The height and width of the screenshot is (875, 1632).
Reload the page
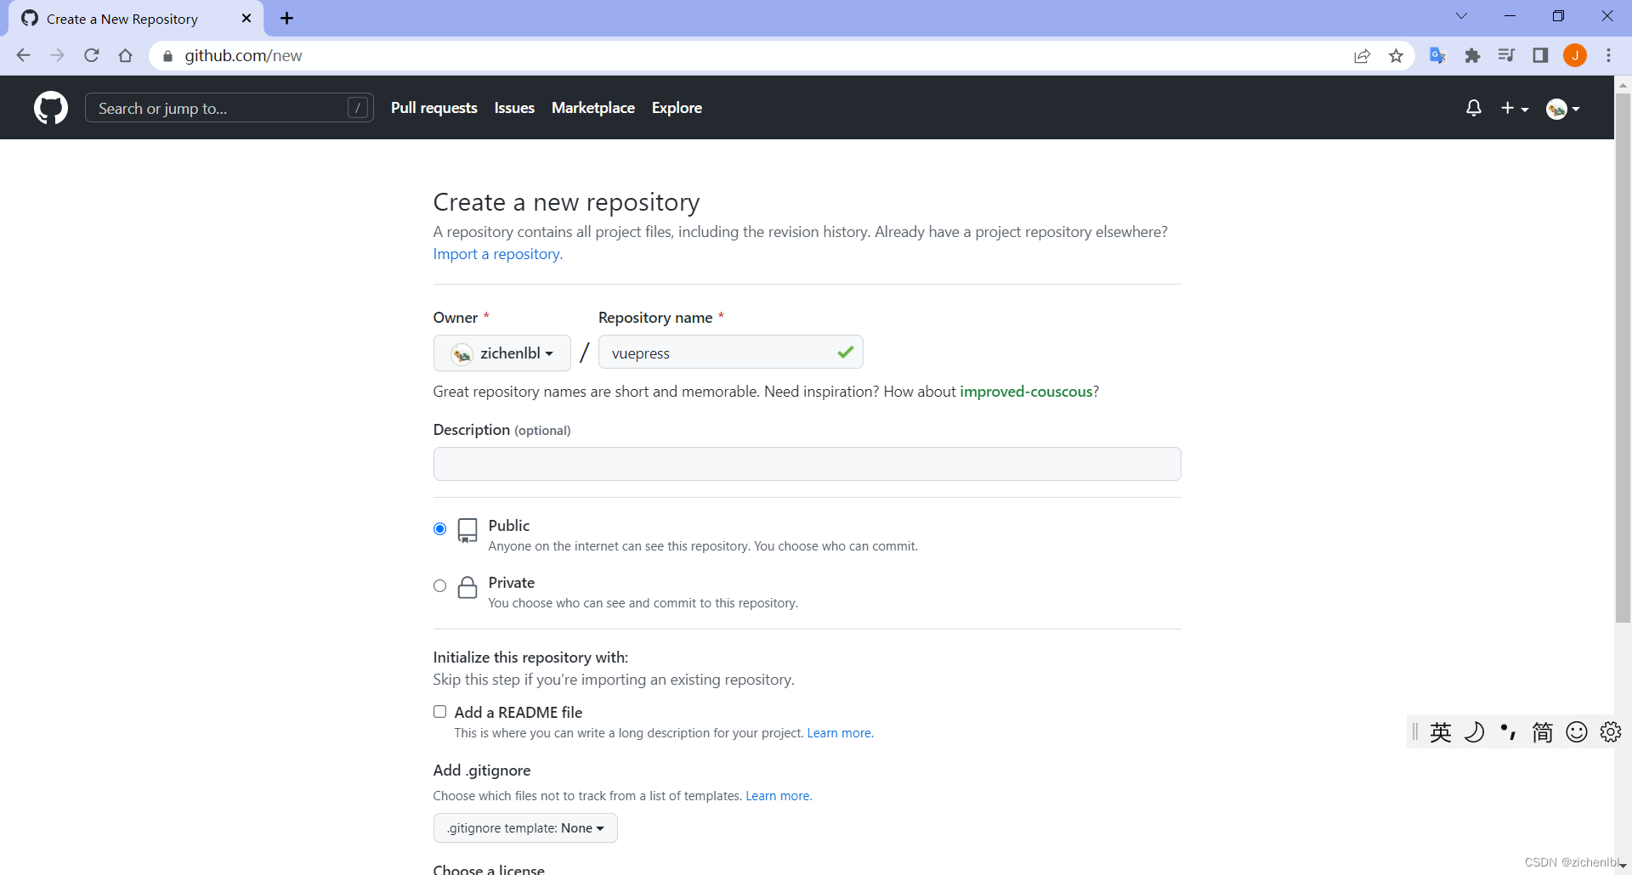point(92,55)
